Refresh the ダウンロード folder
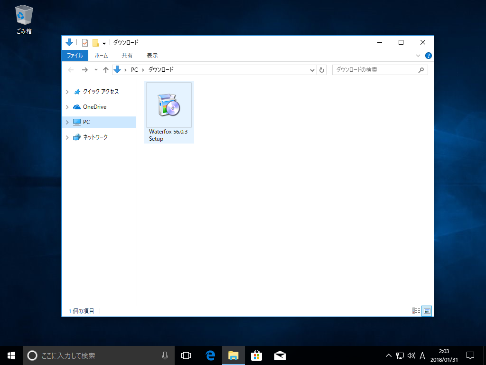This screenshot has width=486, height=365. pyautogui.click(x=322, y=70)
